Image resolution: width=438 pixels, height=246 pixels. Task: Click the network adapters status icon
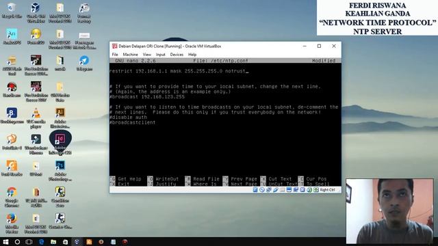click(269, 190)
